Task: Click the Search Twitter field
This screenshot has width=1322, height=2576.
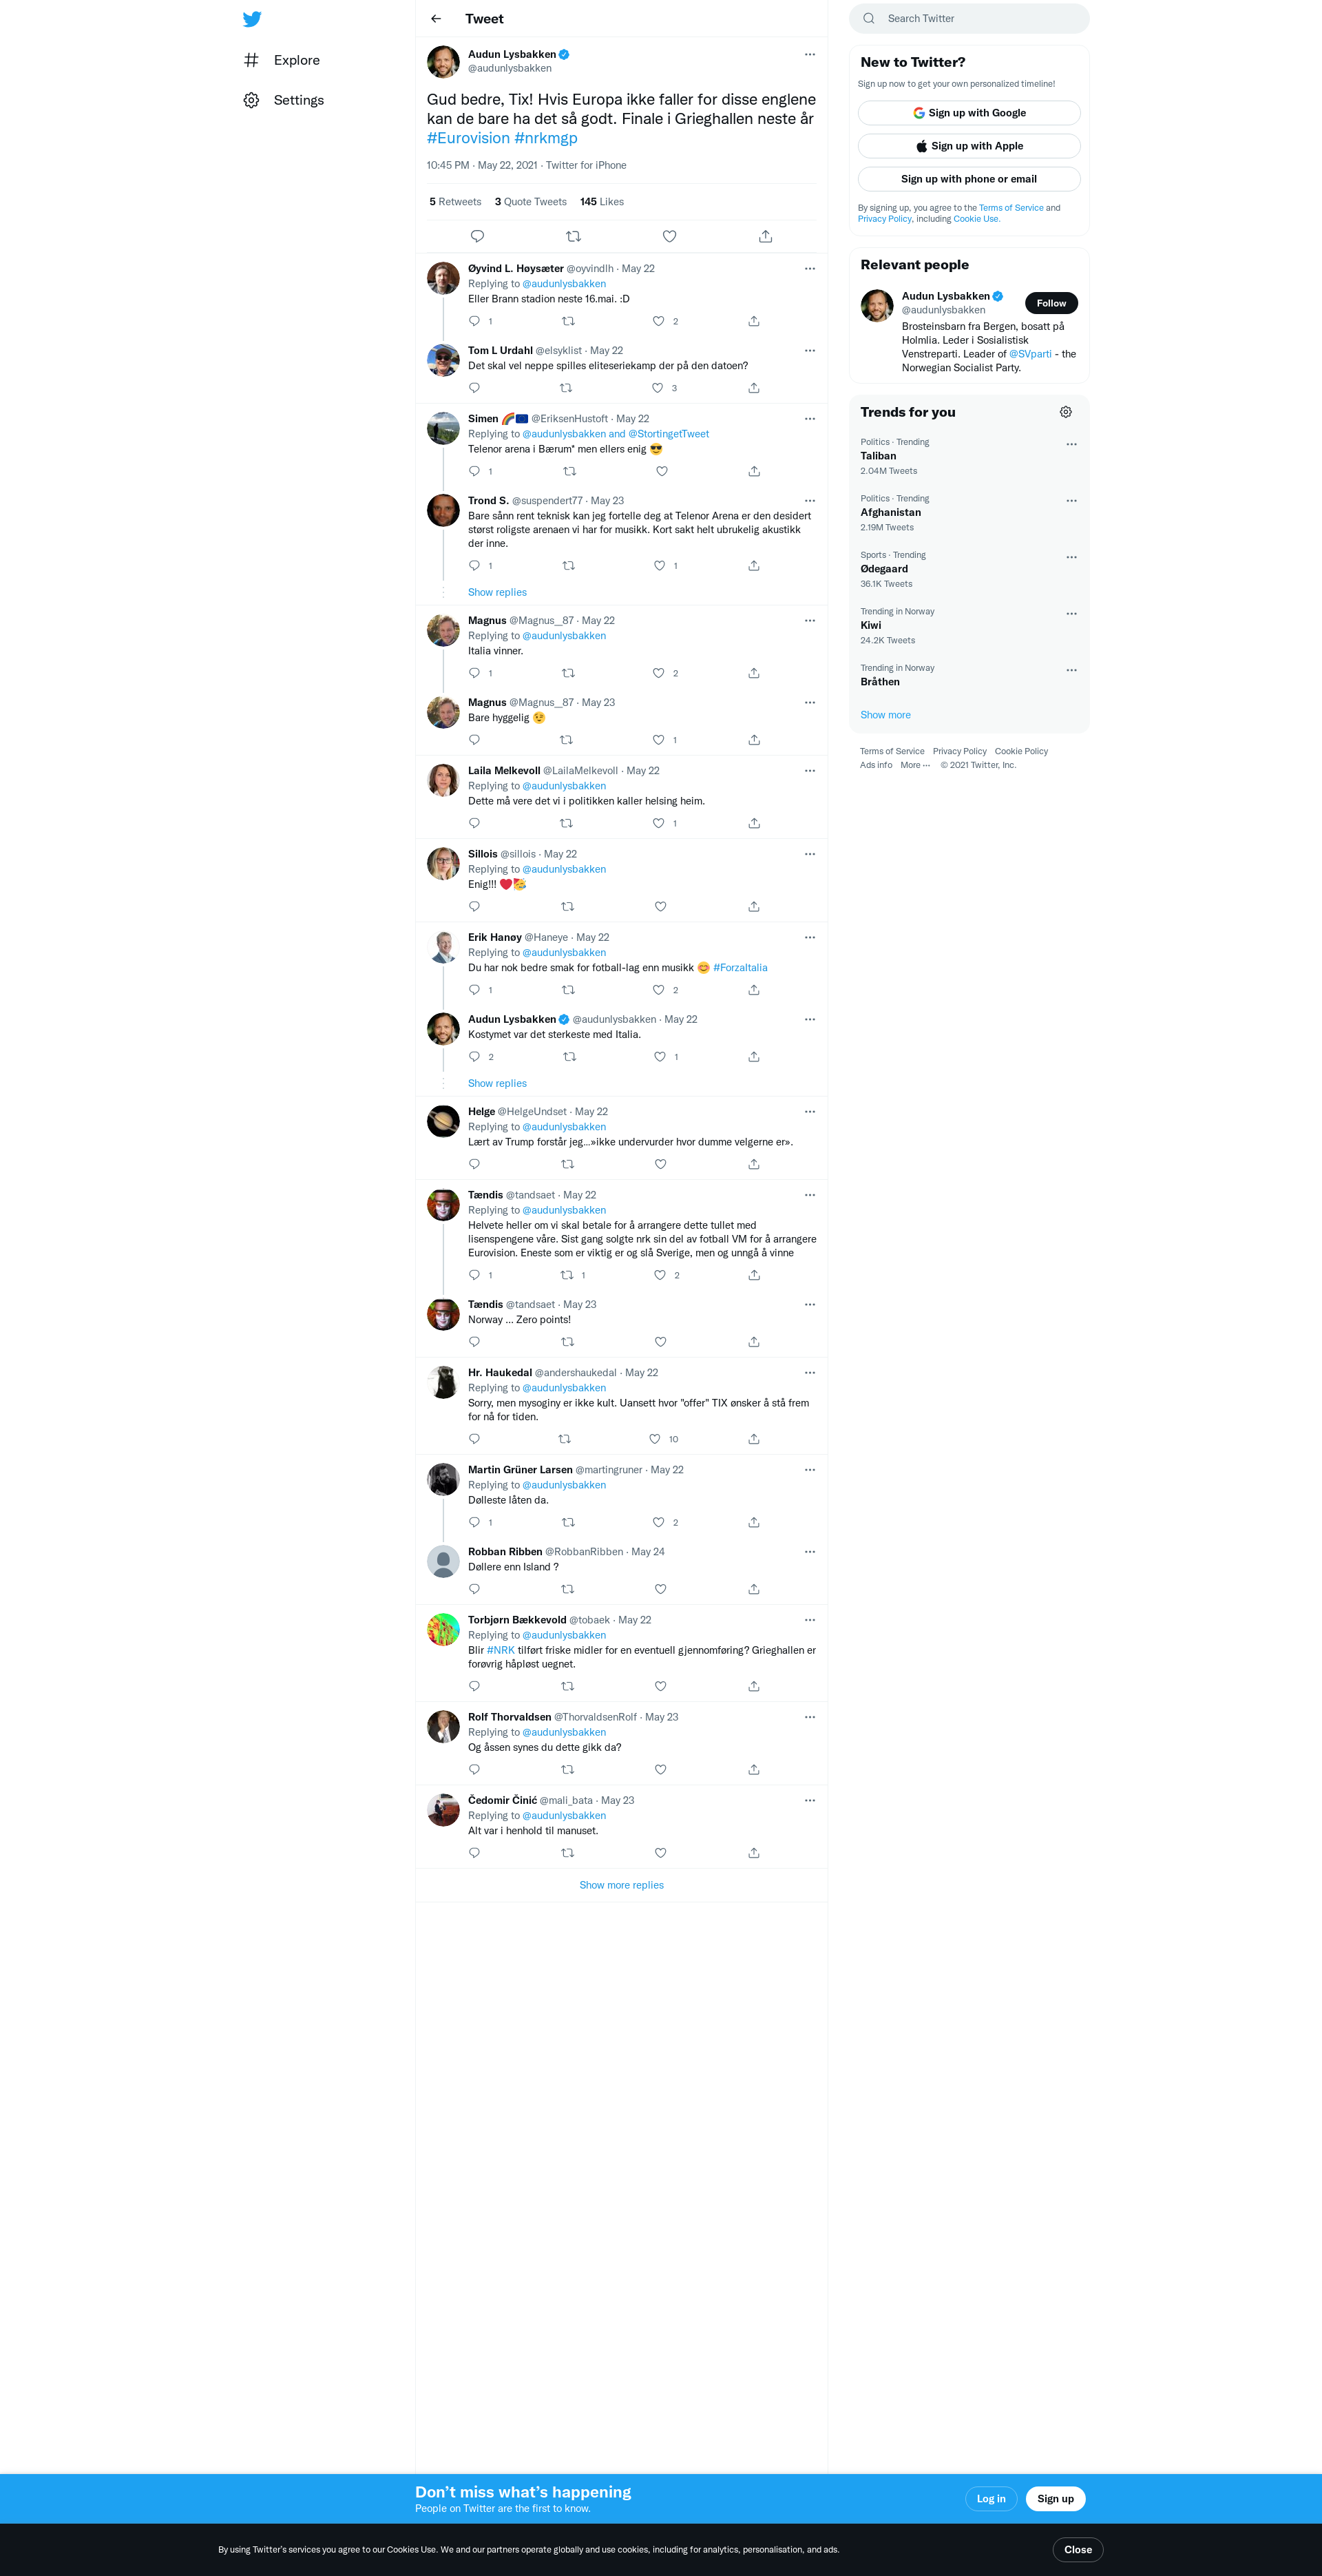Action: tap(969, 19)
